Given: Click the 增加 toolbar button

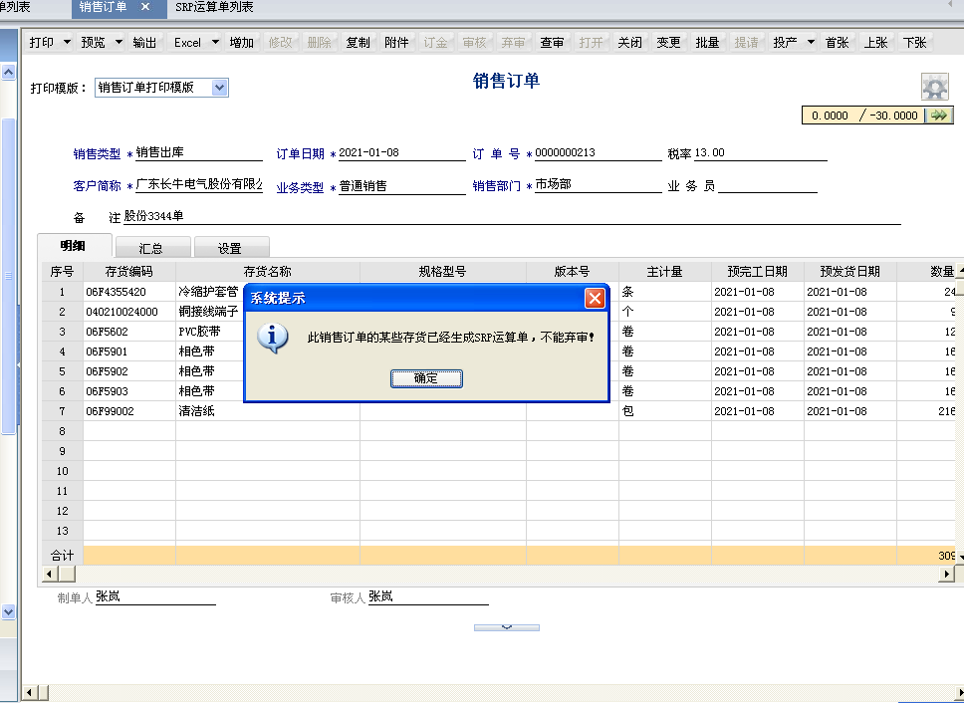Looking at the screenshot, I should click(x=242, y=43).
